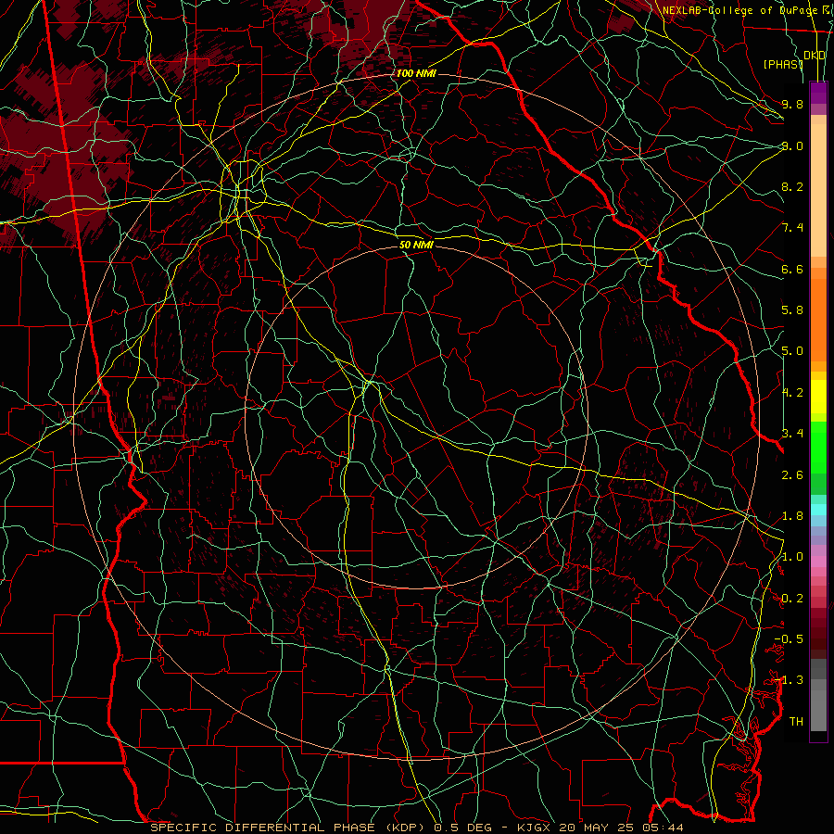Image resolution: width=834 pixels, height=834 pixels.
Task: Click the Specific Differential Phase caption text
Action: coord(416,828)
